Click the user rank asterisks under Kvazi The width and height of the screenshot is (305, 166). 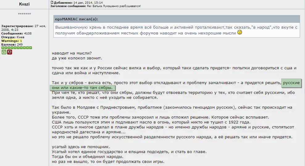pos(24,14)
